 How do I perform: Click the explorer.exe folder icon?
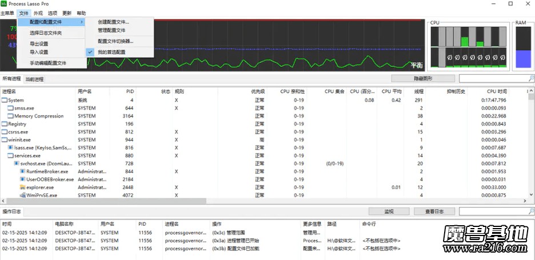pyautogui.click(x=22, y=187)
